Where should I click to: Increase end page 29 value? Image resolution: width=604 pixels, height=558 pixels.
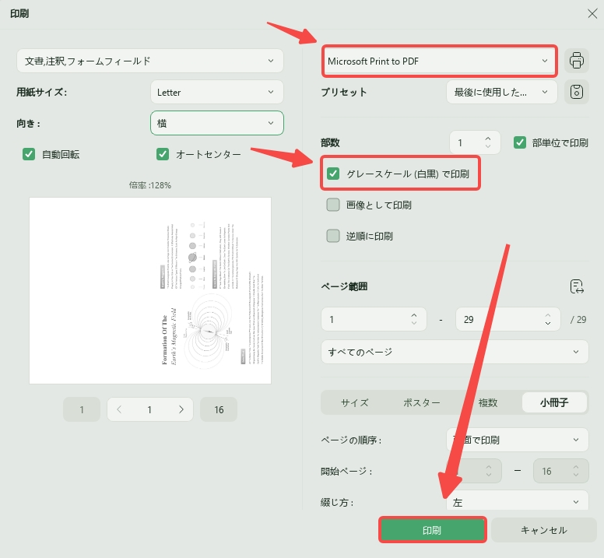coord(547,315)
